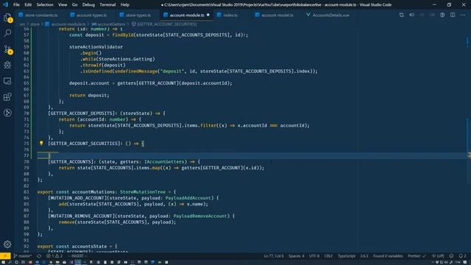
Task: Click the master branch in status bar
Action: click(x=23, y=256)
